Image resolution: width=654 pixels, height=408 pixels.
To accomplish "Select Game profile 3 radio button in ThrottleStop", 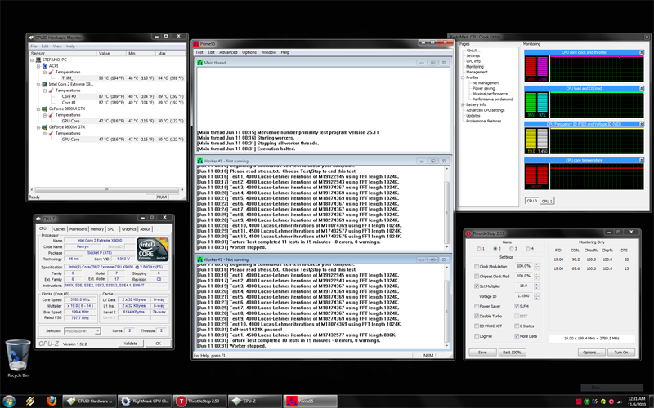I will (512, 249).
